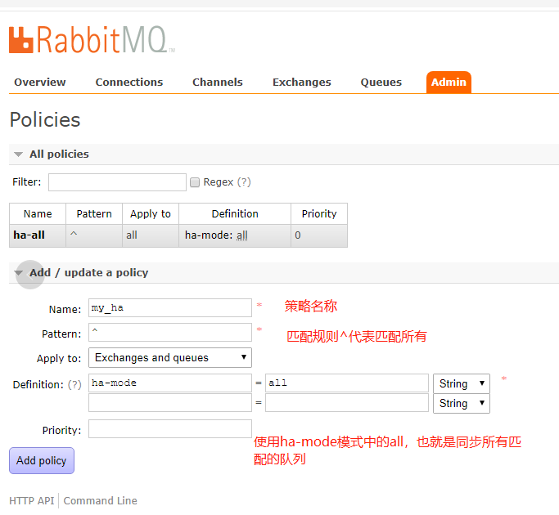Open the HTTP API link
559x515 pixels.
[x=32, y=501]
